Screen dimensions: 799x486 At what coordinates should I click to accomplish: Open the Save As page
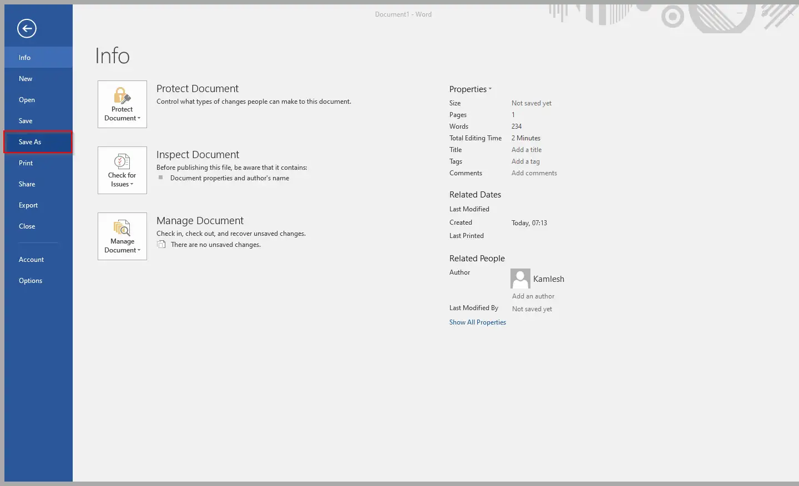[x=38, y=141]
